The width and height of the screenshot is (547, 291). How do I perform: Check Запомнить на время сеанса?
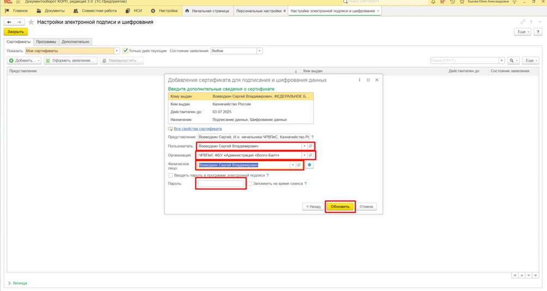click(x=250, y=184)
